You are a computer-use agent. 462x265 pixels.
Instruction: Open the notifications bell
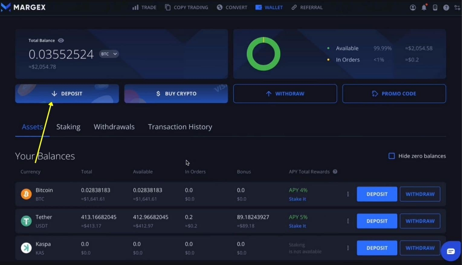tap(424, 8)
